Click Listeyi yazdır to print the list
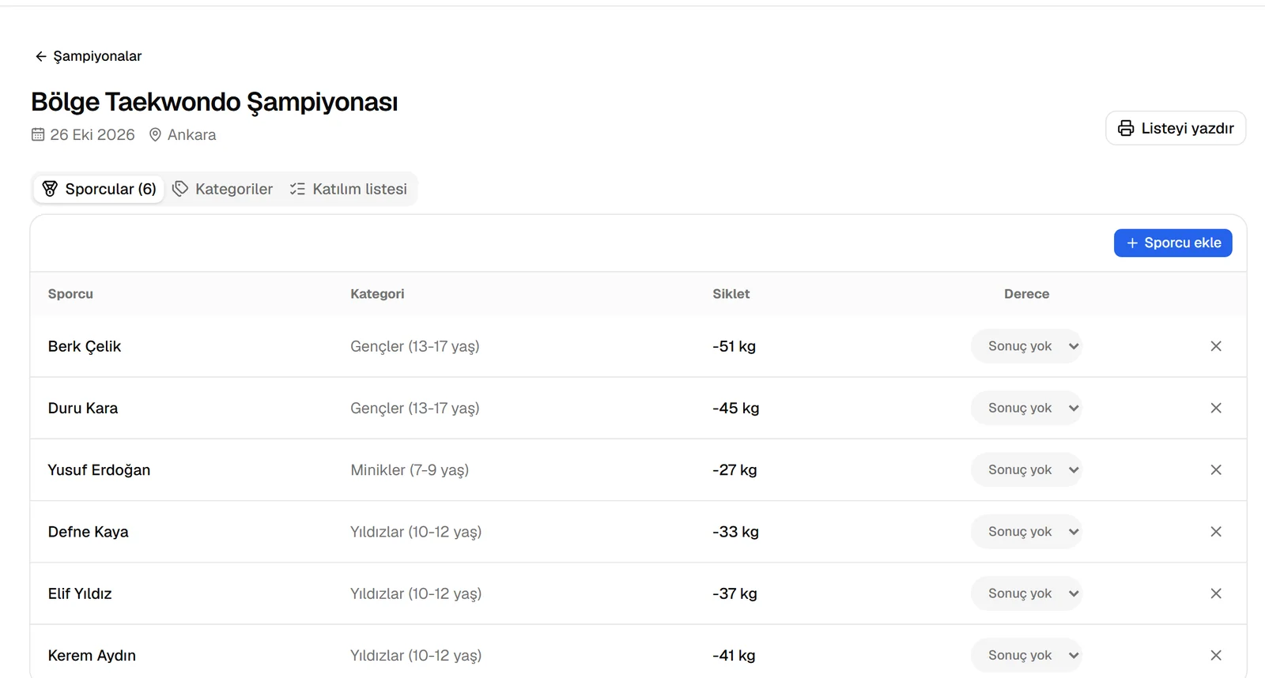Screen dimensions: 1265x678 click(1176, 128)
